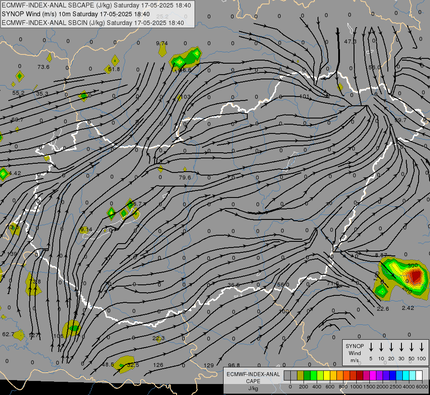Pick the light cyan swatch in CAPE color bar
This screenshot has height=395, width=430.
point(412,376)
